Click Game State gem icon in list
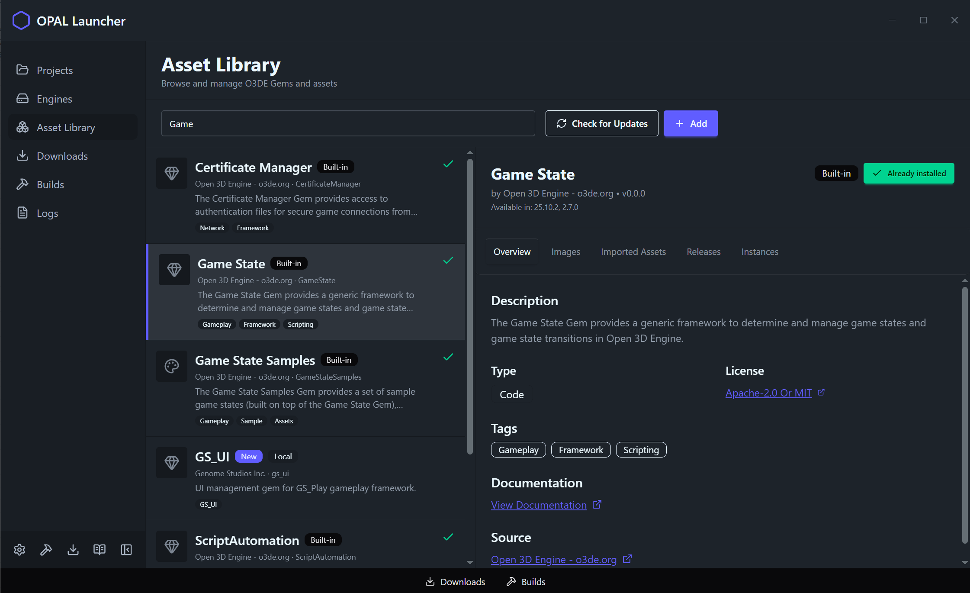The width and height of the screenshot is (970, 593). 174,270
